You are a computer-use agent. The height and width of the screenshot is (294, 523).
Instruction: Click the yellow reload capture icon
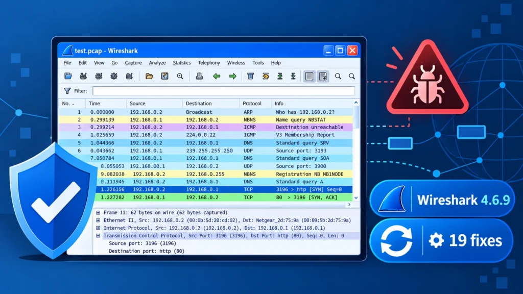tap(266, 76)
